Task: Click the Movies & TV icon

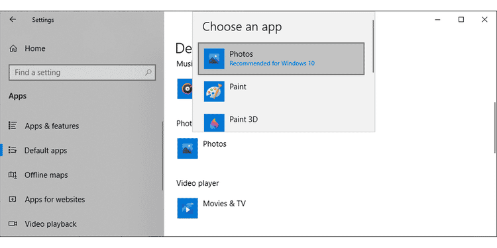Action: pos(188,208)
